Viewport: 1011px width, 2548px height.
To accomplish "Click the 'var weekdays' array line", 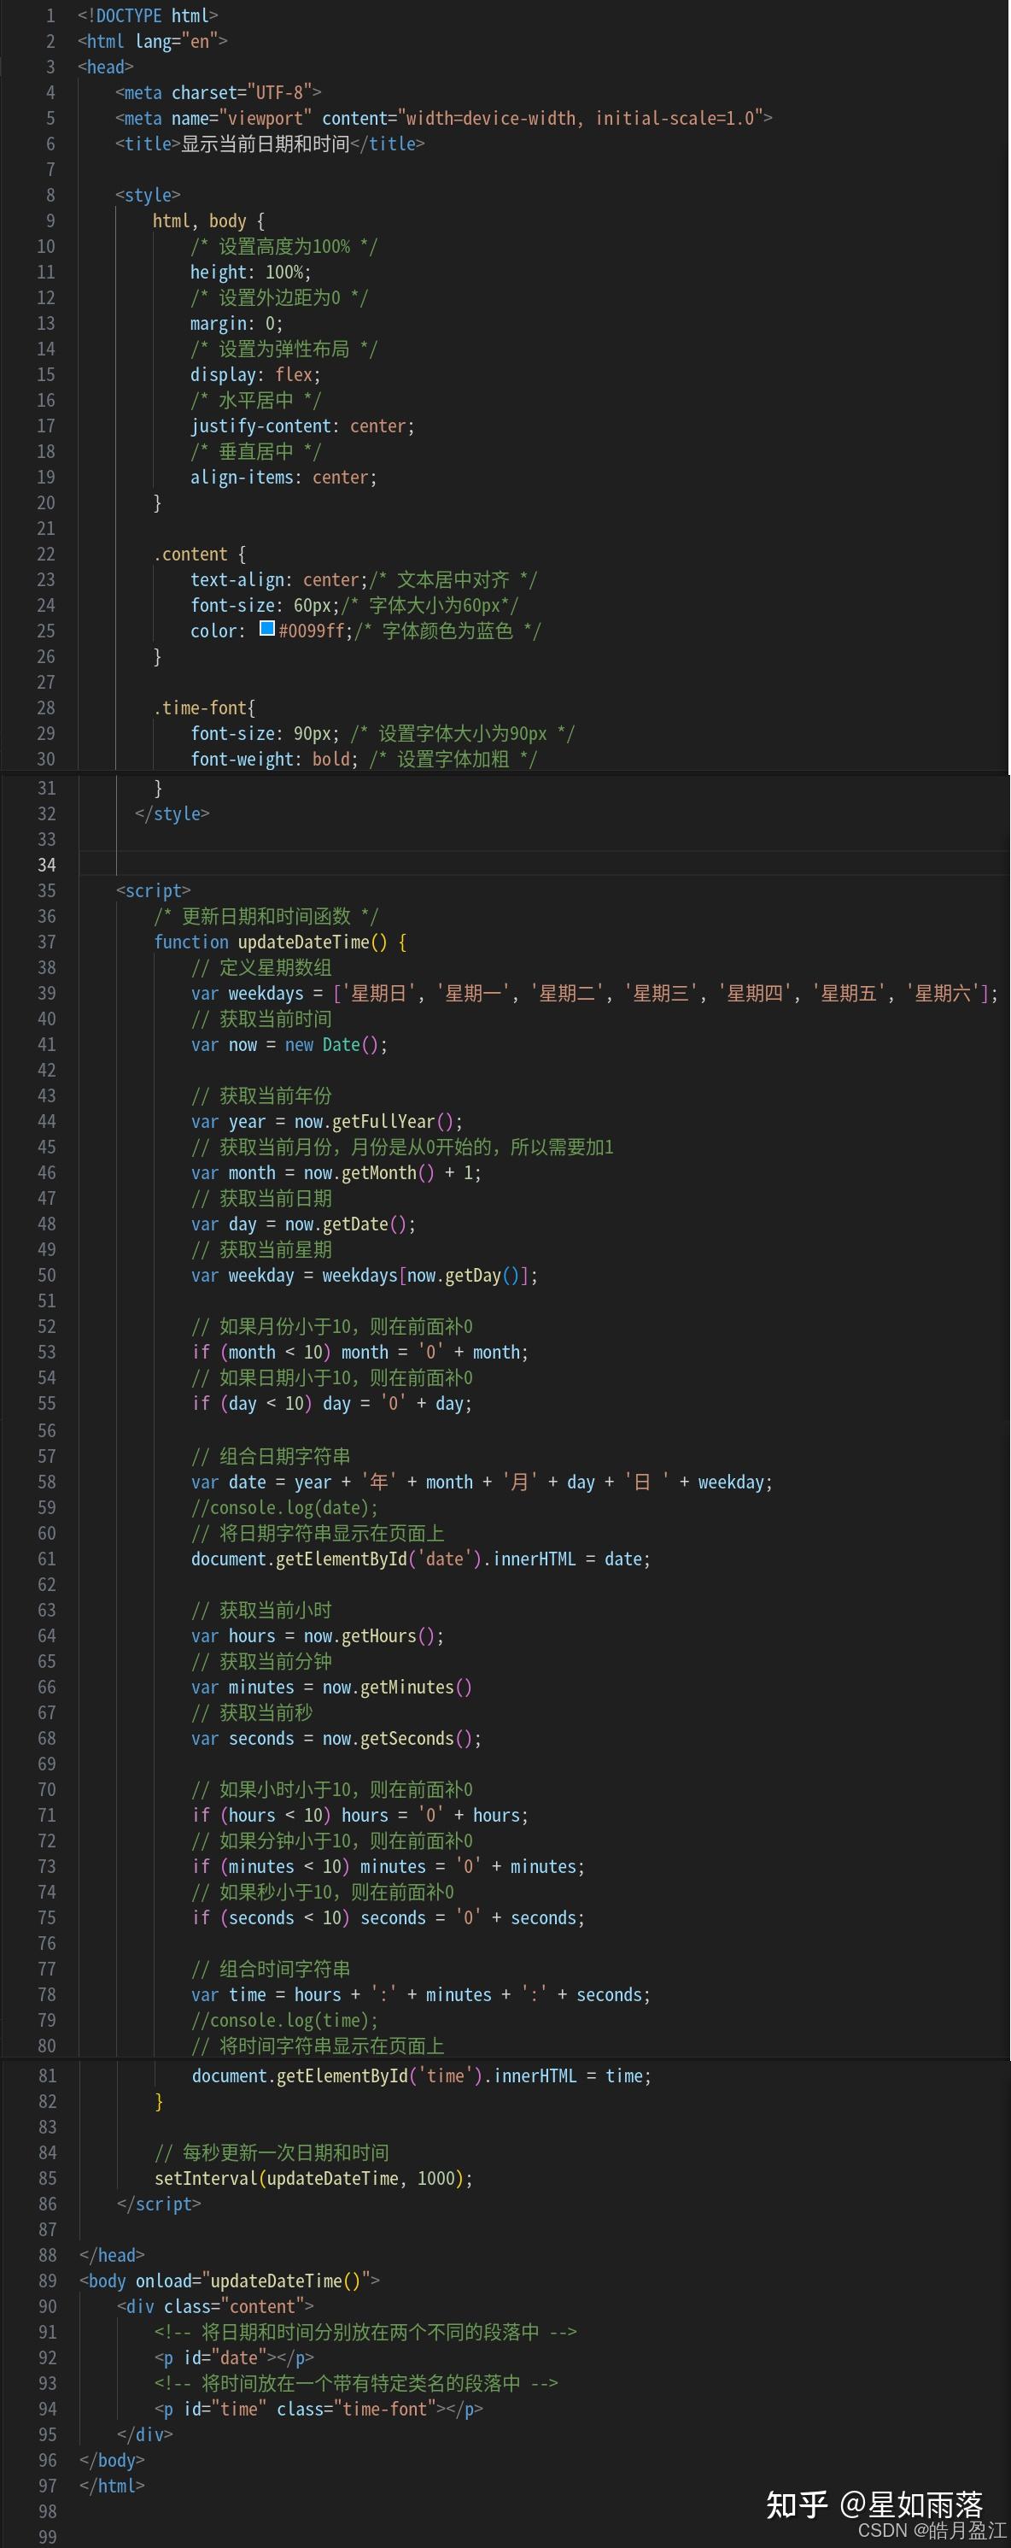I will coord(595,994).
